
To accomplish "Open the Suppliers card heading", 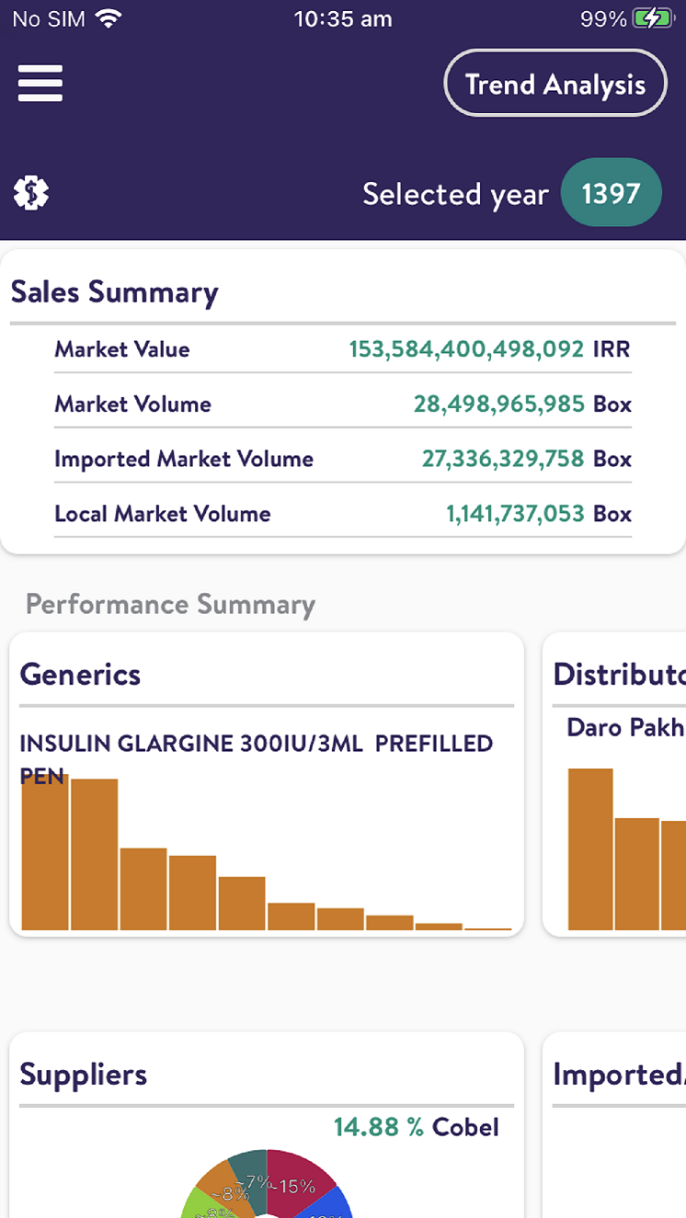I will click(83, 1075).
